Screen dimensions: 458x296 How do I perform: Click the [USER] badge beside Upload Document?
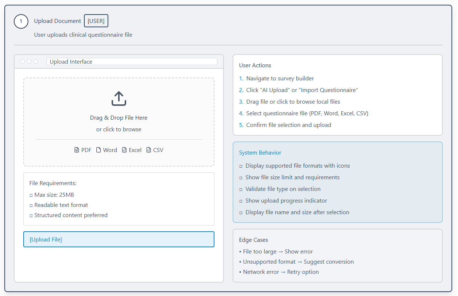click(x=96, y=21)
